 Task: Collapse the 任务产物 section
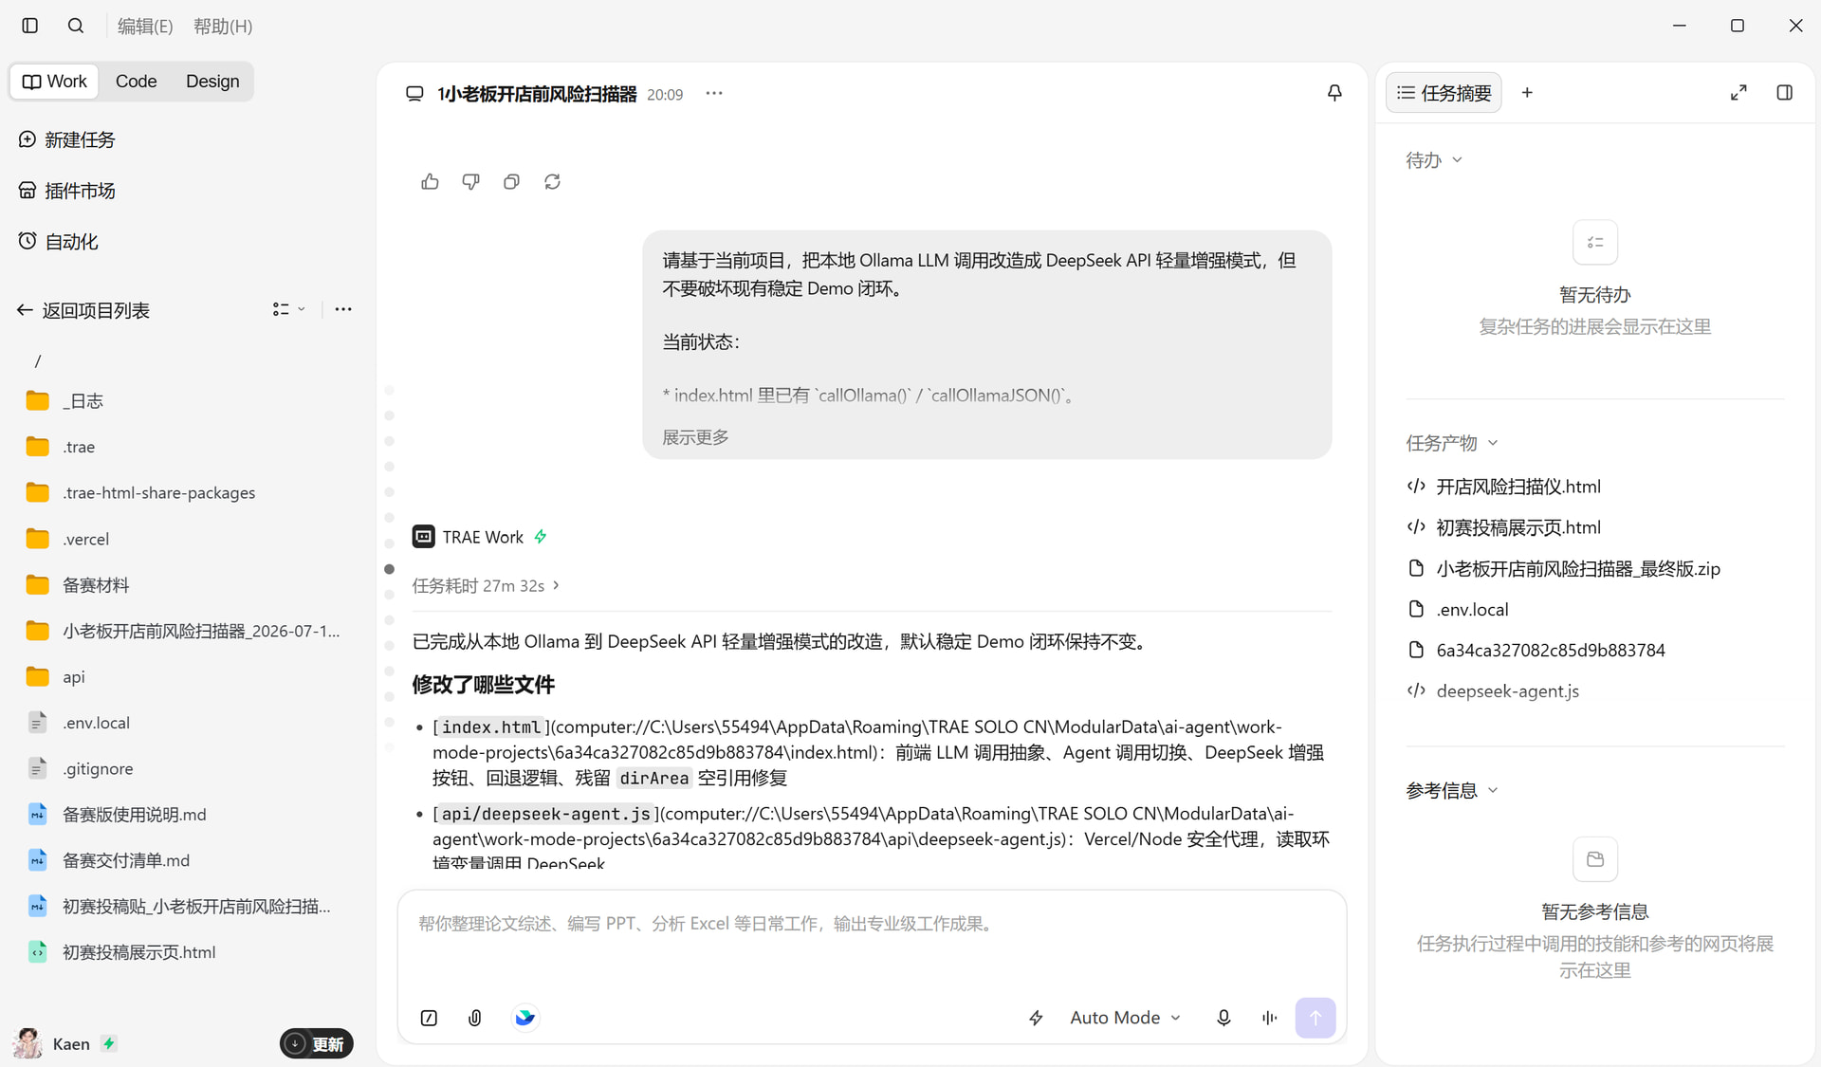pyautogui.click(x=1451, y=443)
